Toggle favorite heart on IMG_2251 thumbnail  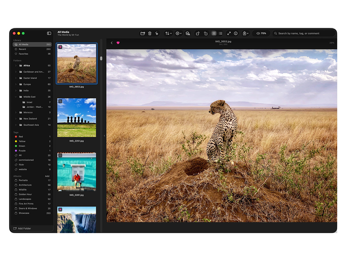tap(60, 101)
